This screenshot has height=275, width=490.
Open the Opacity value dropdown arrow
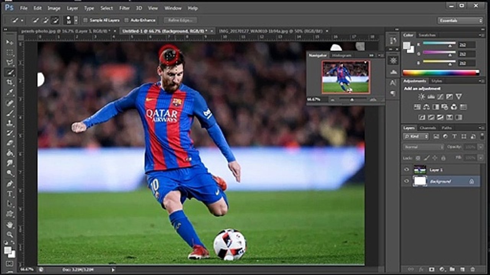pyautogui.click(x=480, y=147)
